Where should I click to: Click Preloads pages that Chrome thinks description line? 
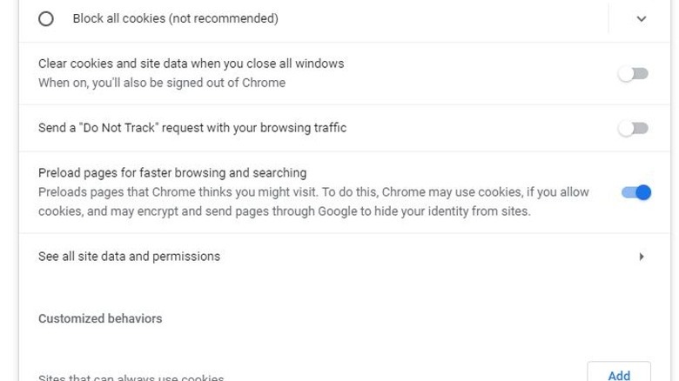pyautogui.click(x=313, y=191)
